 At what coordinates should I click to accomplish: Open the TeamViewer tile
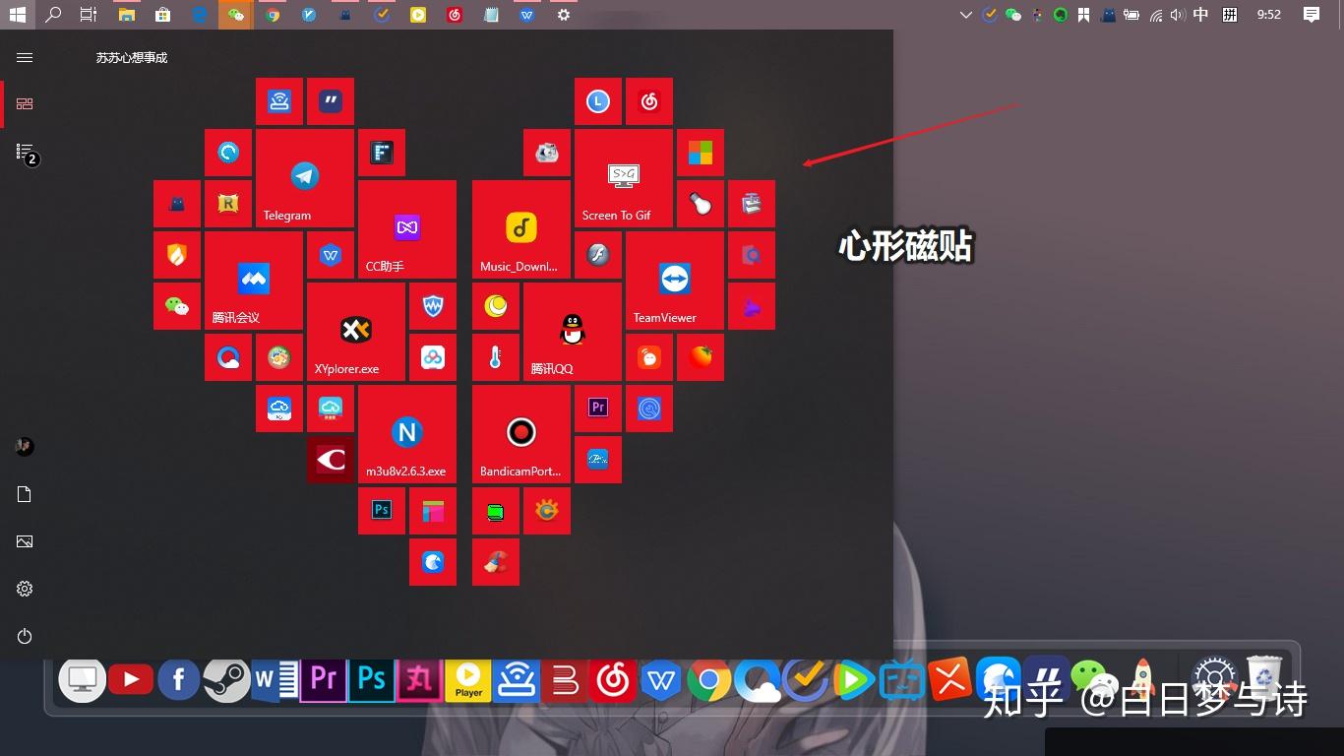point(675,281)
